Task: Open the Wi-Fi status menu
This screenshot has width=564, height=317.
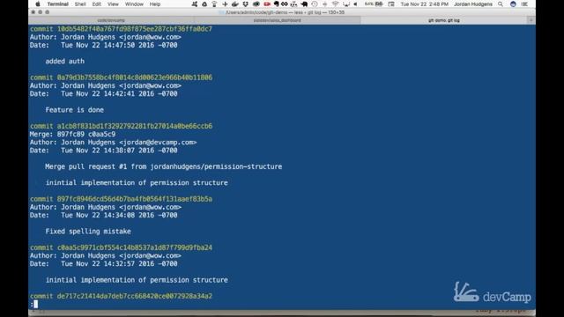Action: point(335,4)
